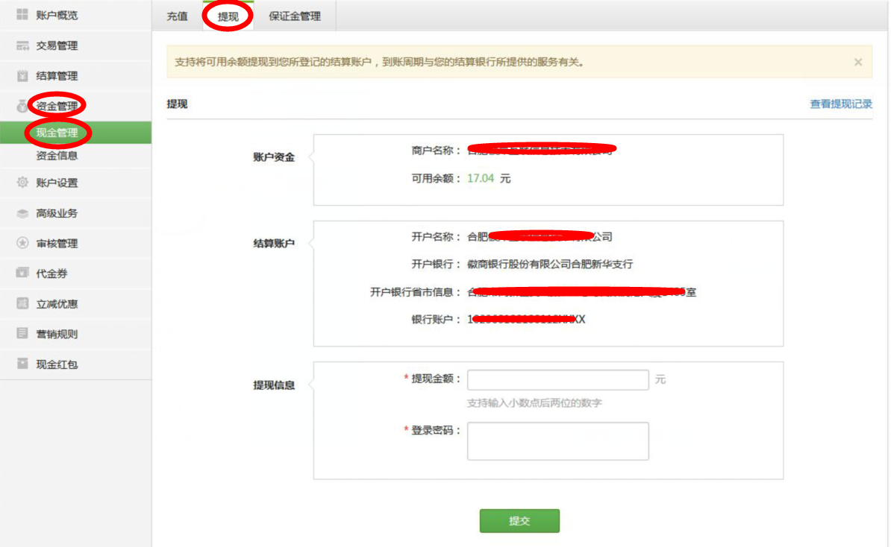Click the 现金红包 envelope icon
Viewport: 891px width, 547px height.
pos(22,364)
